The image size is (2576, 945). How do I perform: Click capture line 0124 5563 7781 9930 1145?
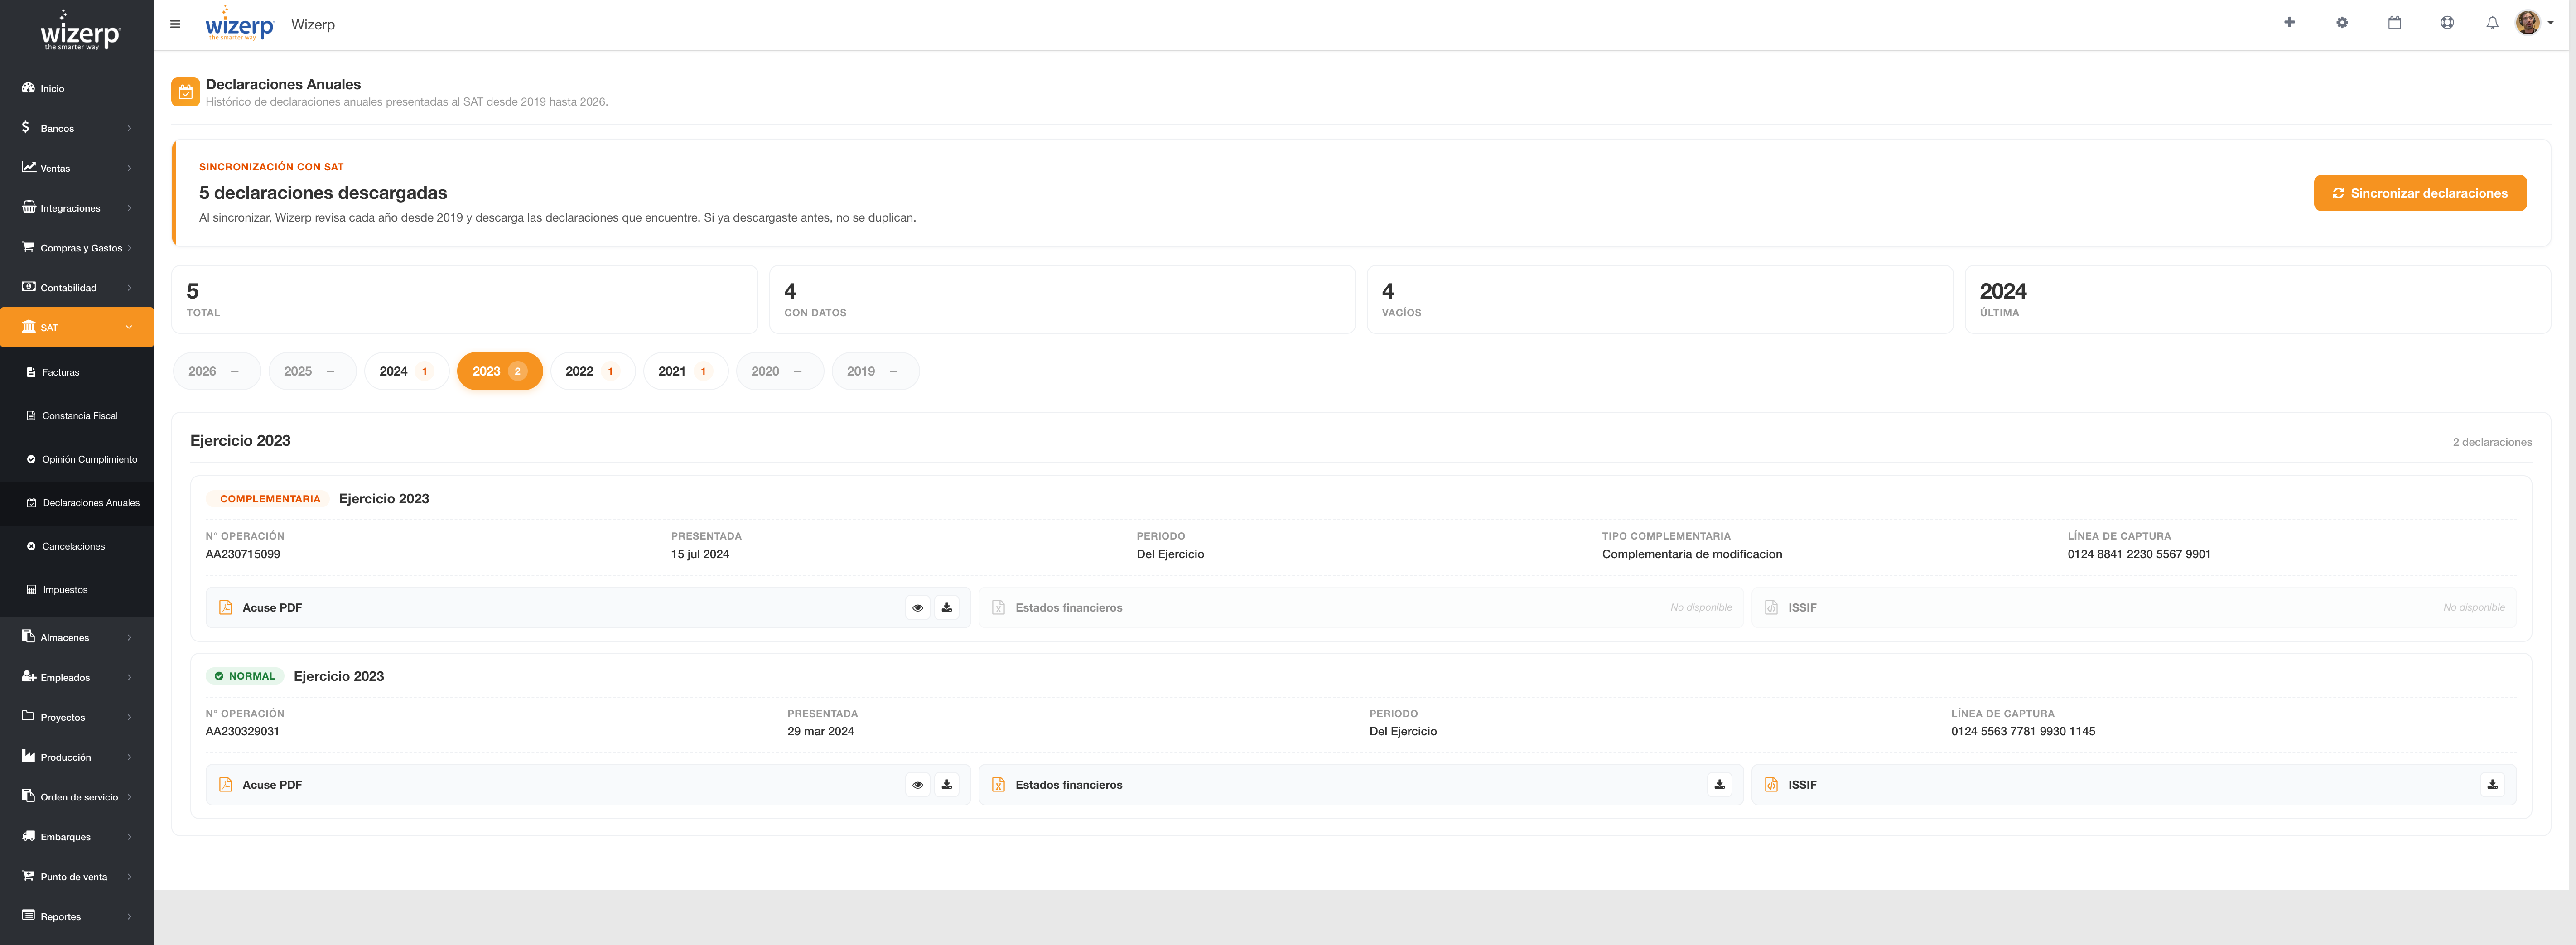pos(2023,731)
